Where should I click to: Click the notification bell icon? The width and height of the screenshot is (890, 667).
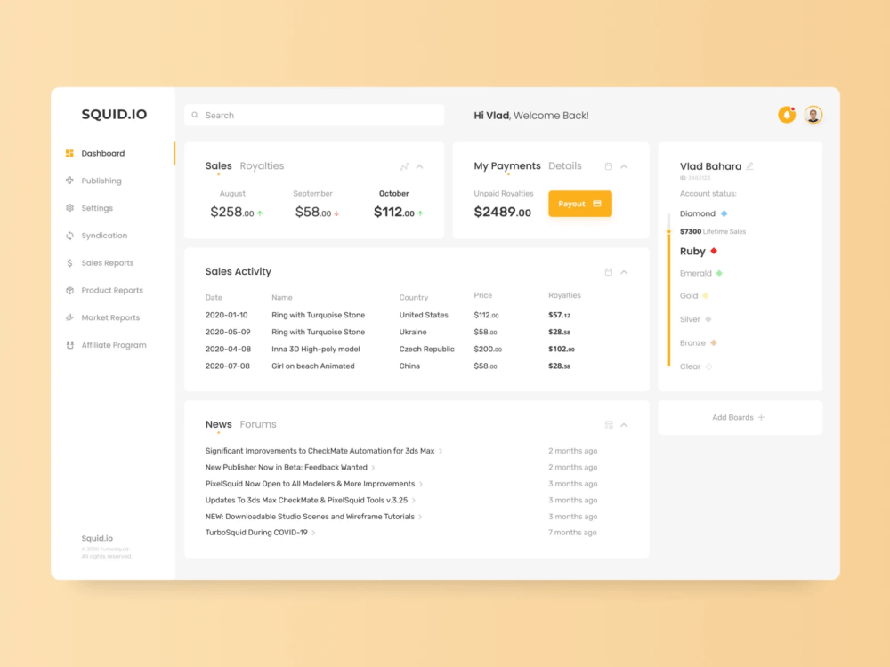coord(787,115)
